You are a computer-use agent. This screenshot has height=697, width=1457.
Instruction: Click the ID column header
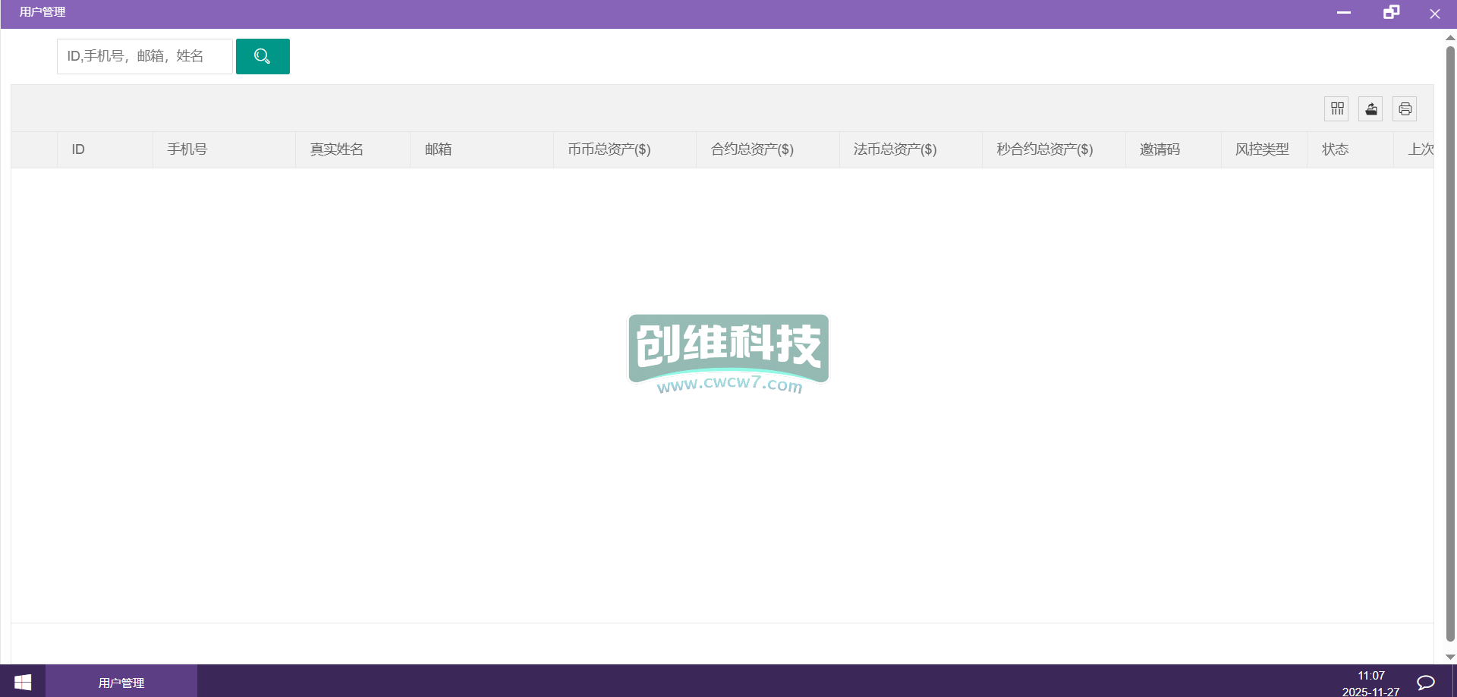[x=78, y=149]
